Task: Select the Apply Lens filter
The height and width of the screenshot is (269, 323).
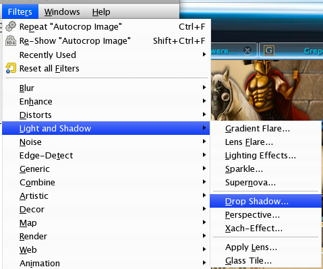Action: point(266,247)
